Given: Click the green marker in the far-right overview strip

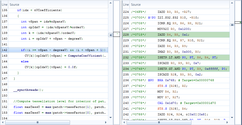Looking at the screenshot, I should click(238, 22).
